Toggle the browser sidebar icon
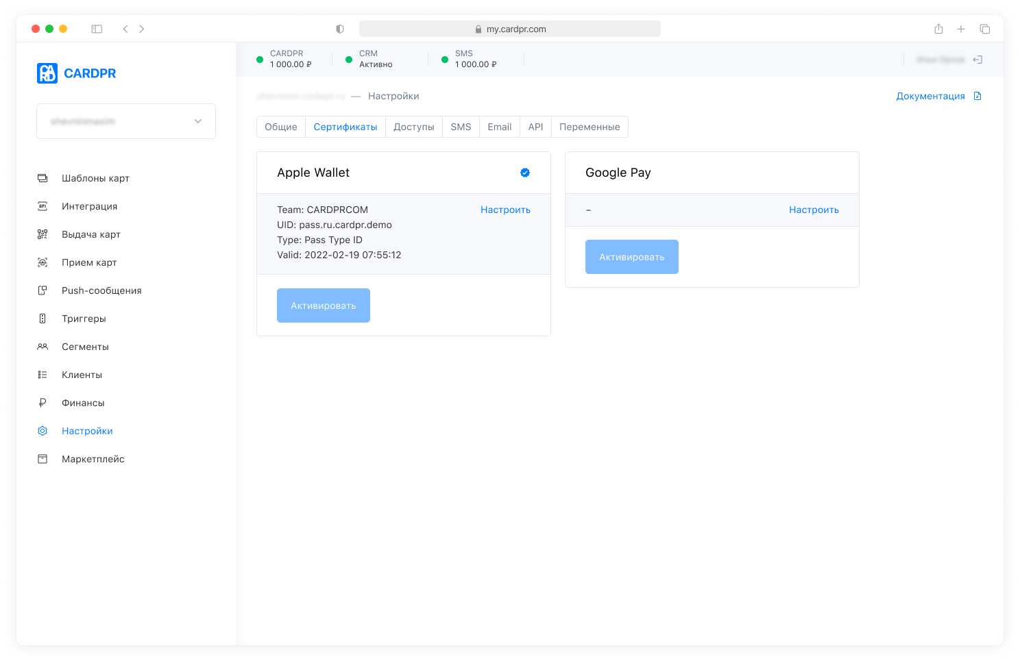Viewport: 1020px width, 663px height. [x=97, y=29]
